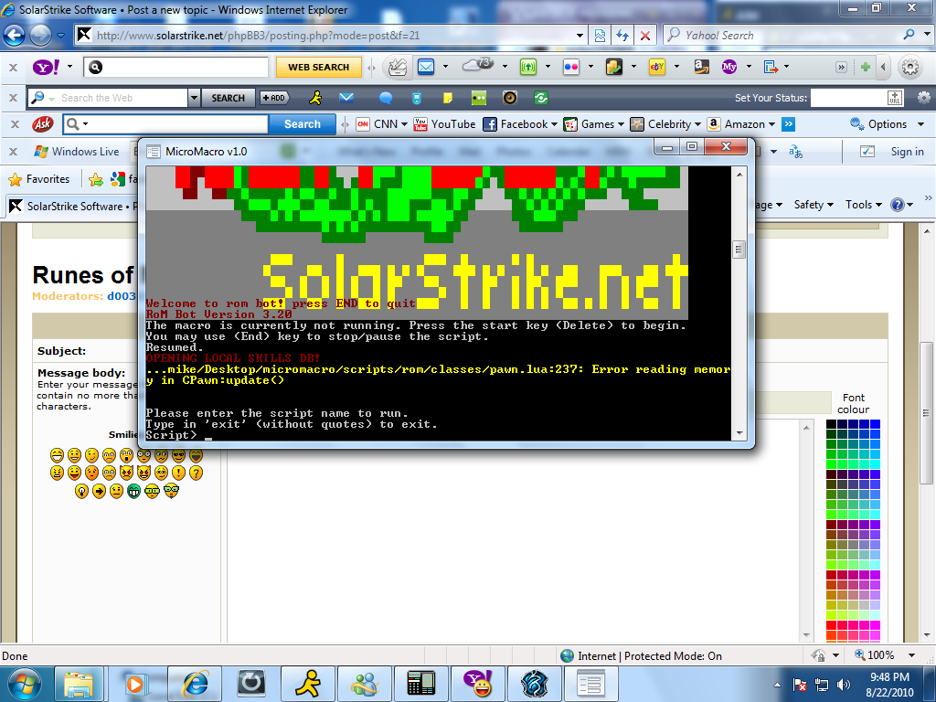Viewport: 936px width, 702px height.
Task: Click the Ask logo icon
Action: [x=43, y=124]
